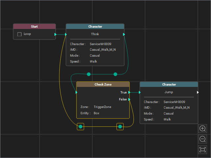Viewport: 211px width, 158px height.
Task: Click the zoom out magnifier icon
Action: 202,139
